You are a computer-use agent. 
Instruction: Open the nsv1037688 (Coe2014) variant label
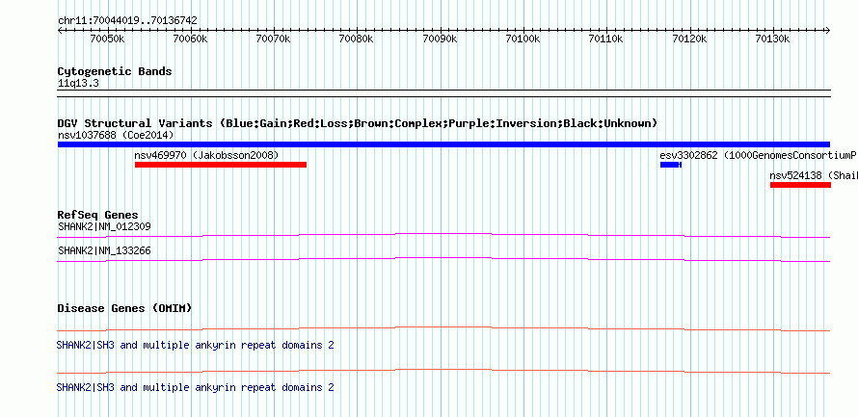tap(116, 135)
